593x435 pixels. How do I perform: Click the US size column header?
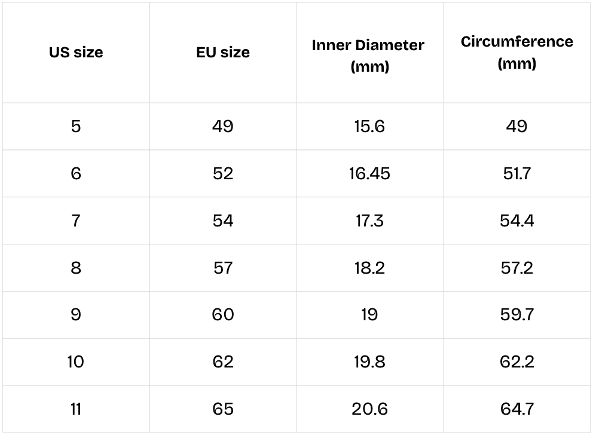(x=76, y=53)
